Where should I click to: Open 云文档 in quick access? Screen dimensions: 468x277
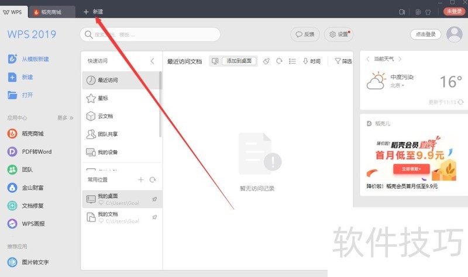pos(121,116)
